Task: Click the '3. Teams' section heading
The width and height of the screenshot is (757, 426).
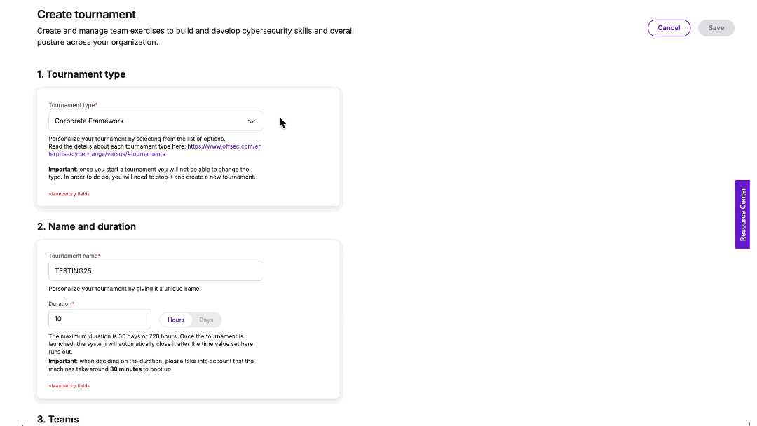Action: pyautogui.click(x=57, y=418)
